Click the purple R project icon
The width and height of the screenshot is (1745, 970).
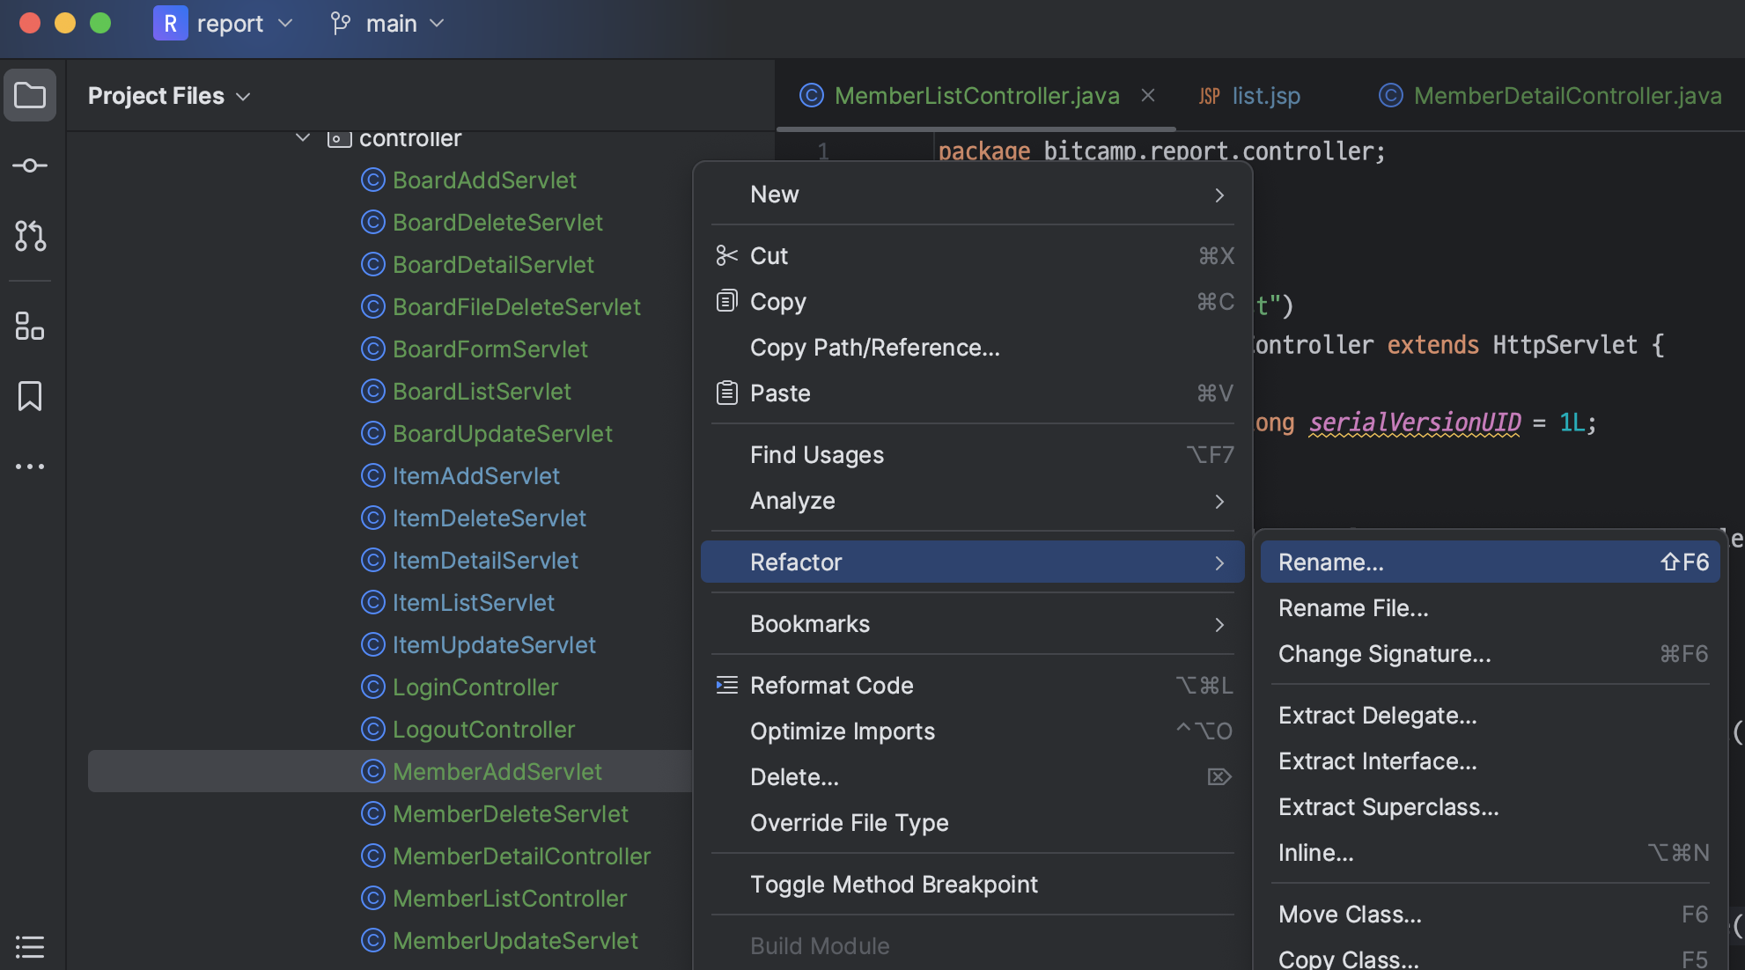170,24
